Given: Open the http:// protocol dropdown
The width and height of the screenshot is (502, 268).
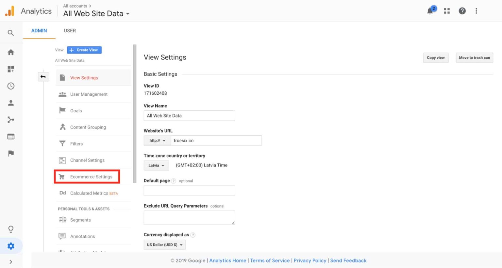Looking at the screenshot, I should coord(157,140).
